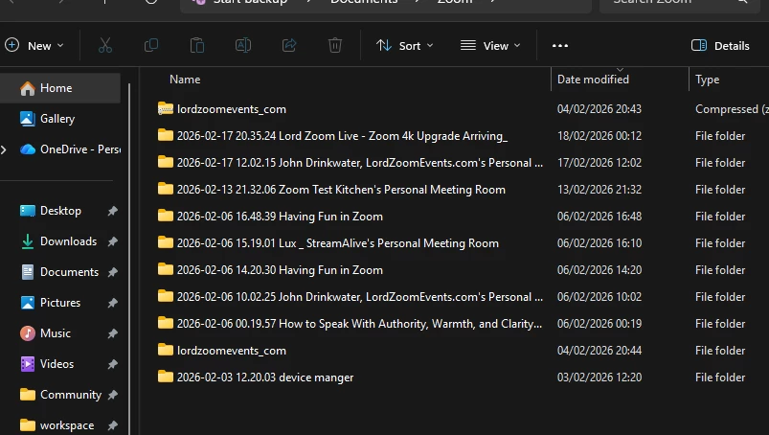Open Community pinned folder
Screen dimensions: 769x435
[59, 395]
